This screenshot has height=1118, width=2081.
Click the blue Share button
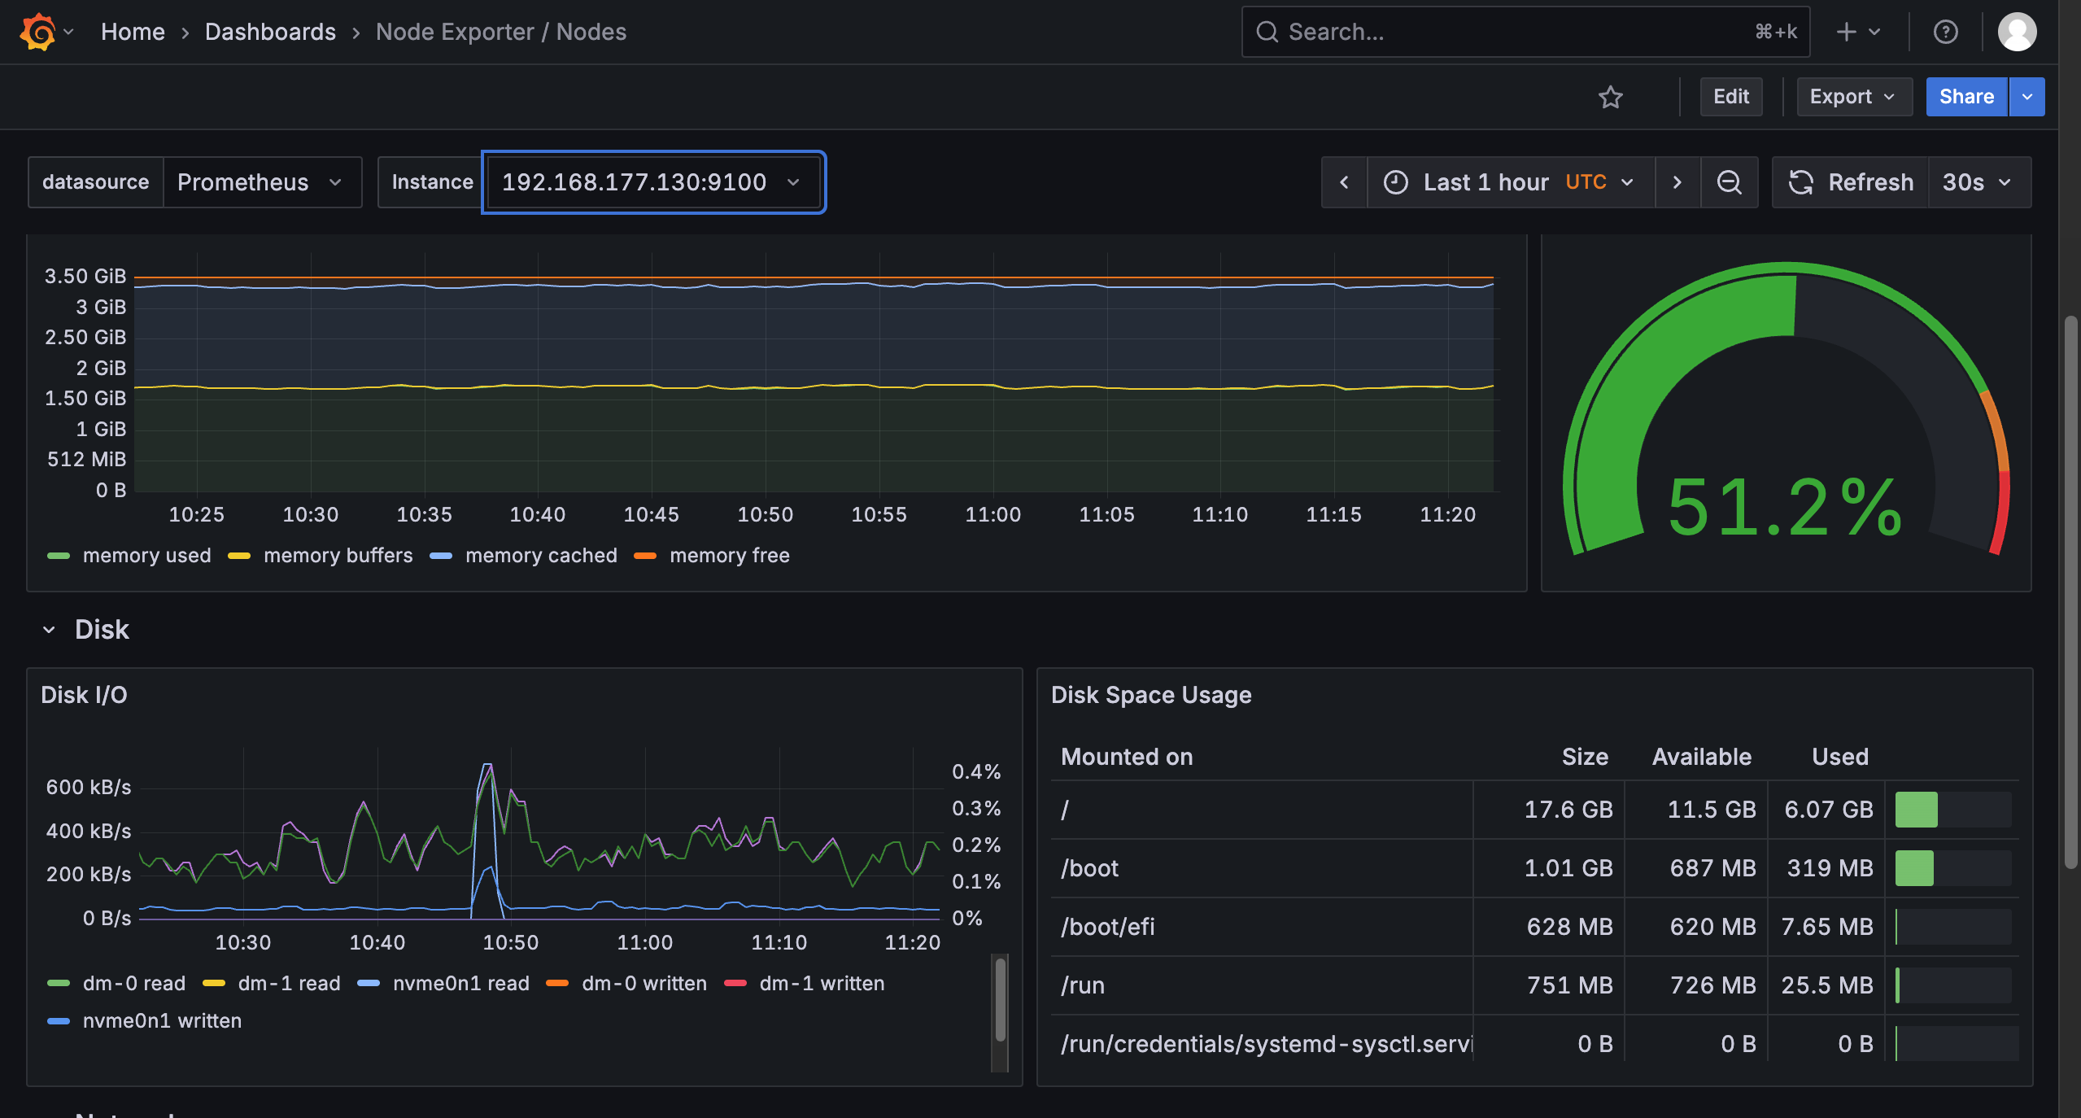[1965, 97]
